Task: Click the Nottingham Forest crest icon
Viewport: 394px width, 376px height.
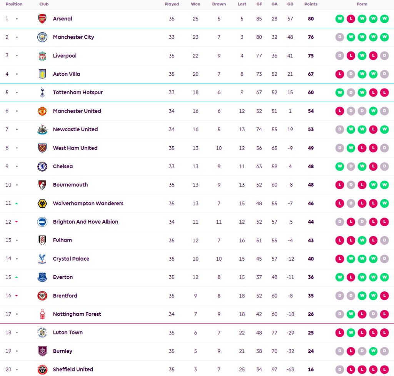Action: [x=42, y=314]
